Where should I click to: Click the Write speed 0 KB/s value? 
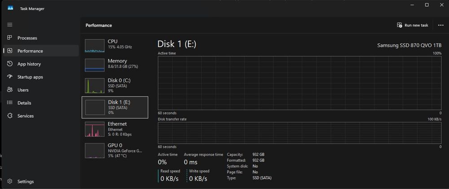198,179
